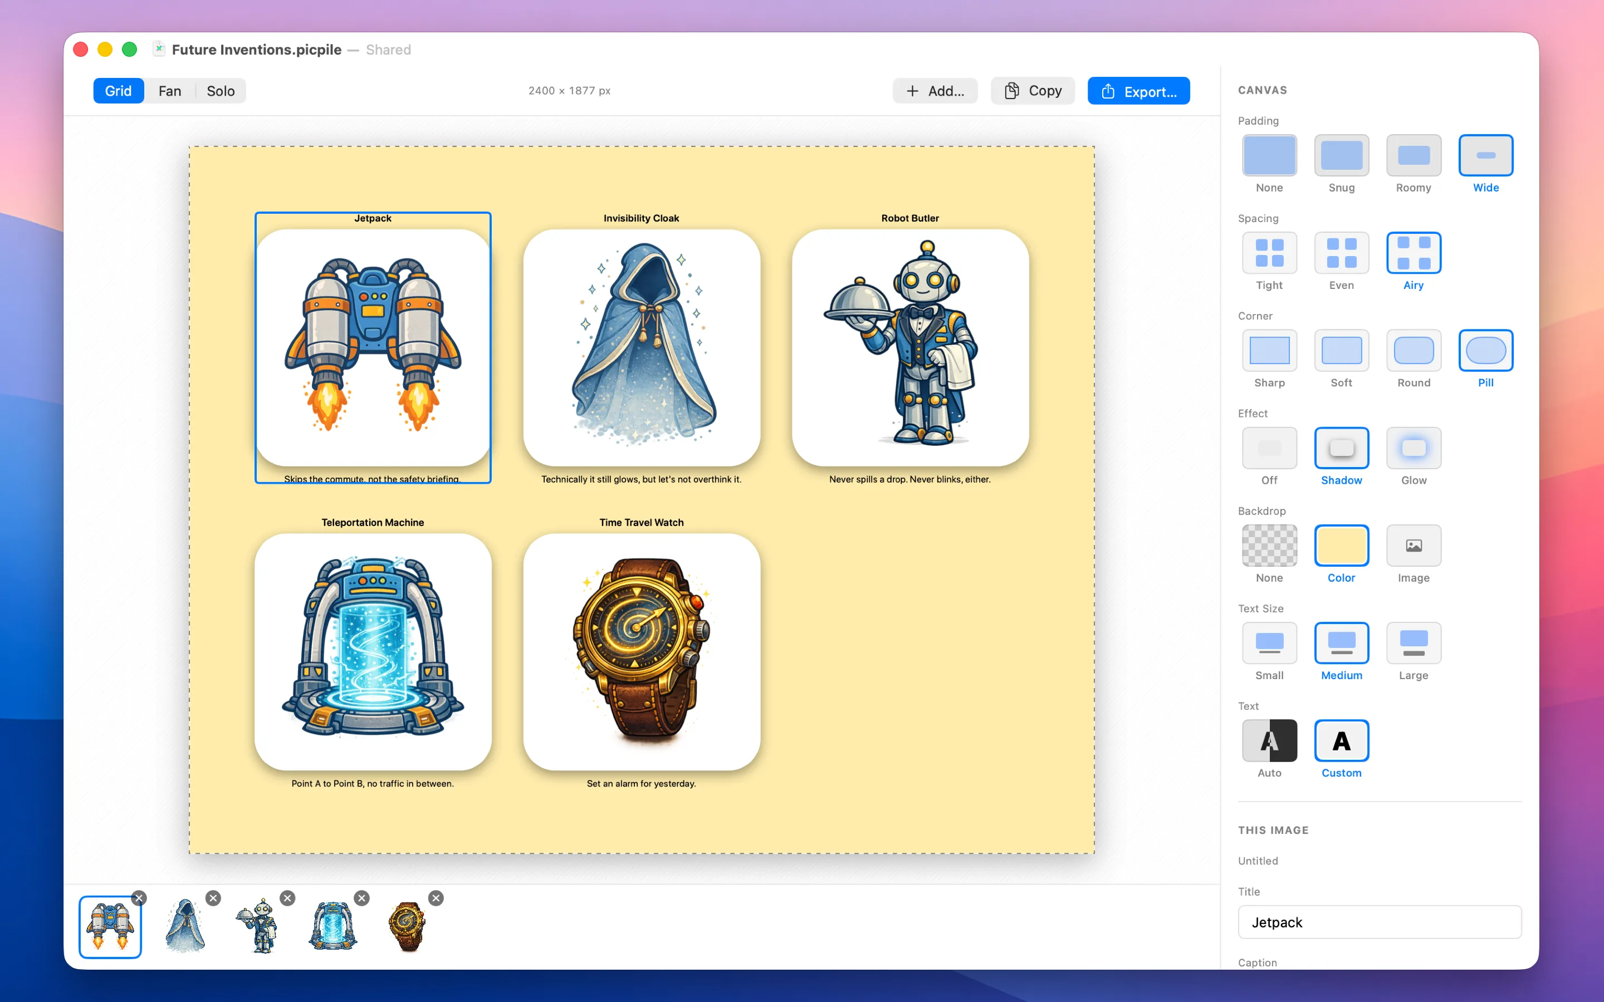Remove Time Travel Watch thumbnail X badge
Viewport: 1604px width, 1002px height.
436,898
